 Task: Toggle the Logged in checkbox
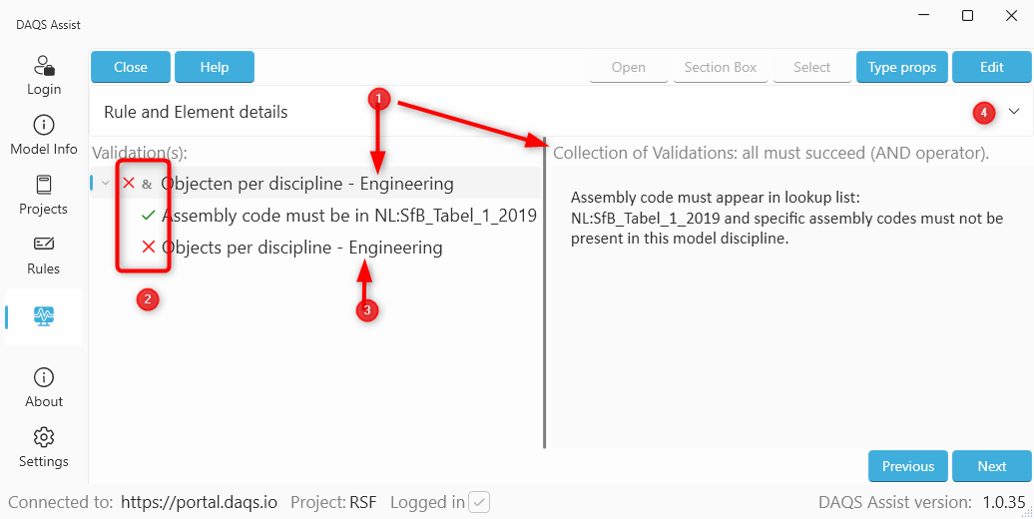coord(479,502)
